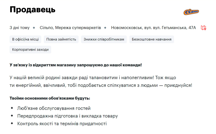
Task: Click the "Продавець" job title heading
Action: pyautogui.click(x=33, y=10)
